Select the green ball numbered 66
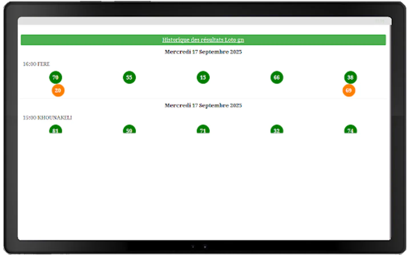Screen dimensions: 411x257 277,77
